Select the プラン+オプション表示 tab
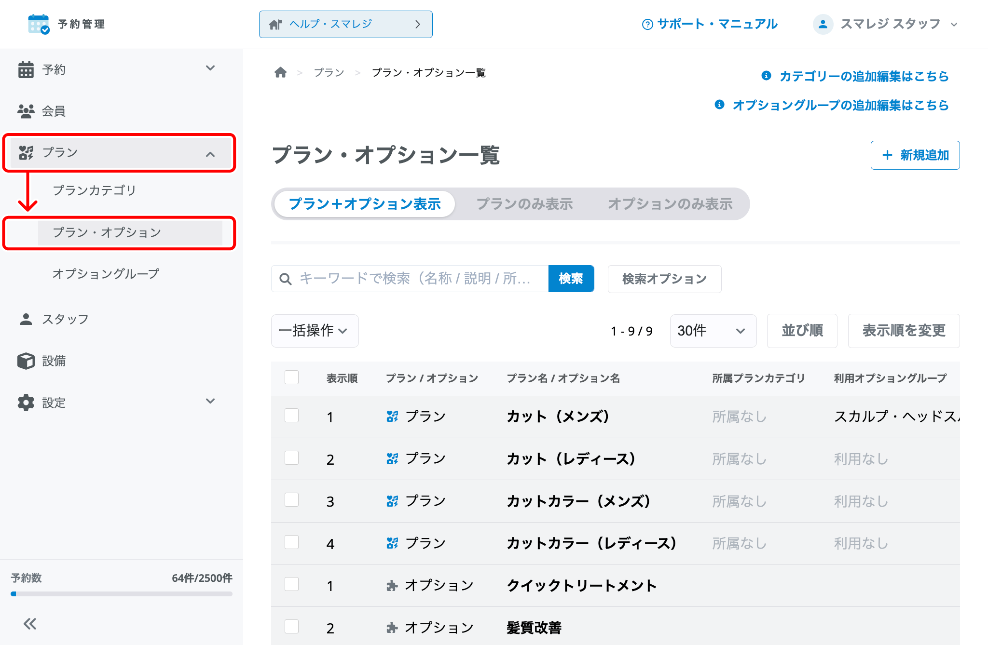 click(365, 204)
